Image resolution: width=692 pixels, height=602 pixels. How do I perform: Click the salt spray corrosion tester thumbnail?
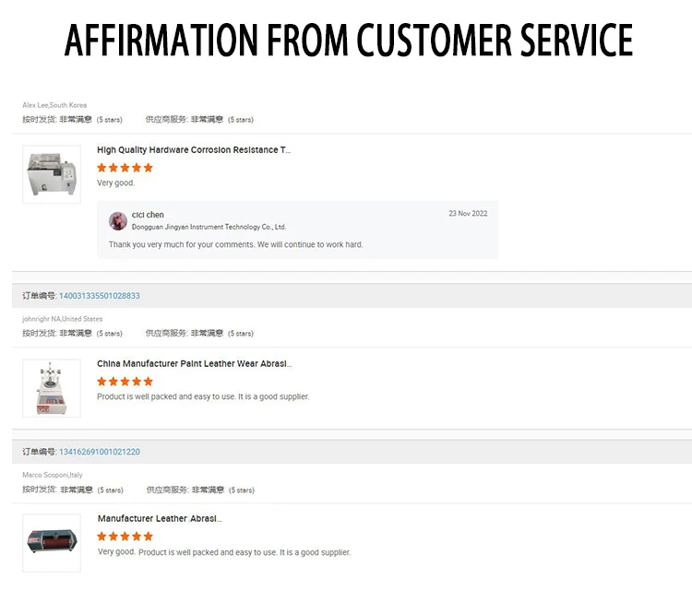coord(52,174)
